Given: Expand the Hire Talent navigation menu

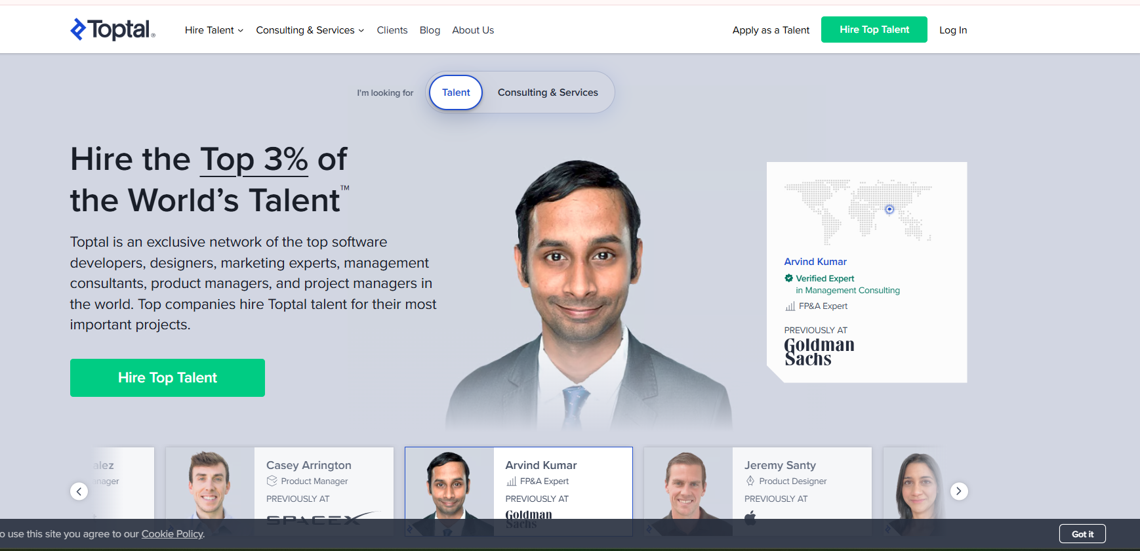Looking at the screenshot, I should pos(214,30).
